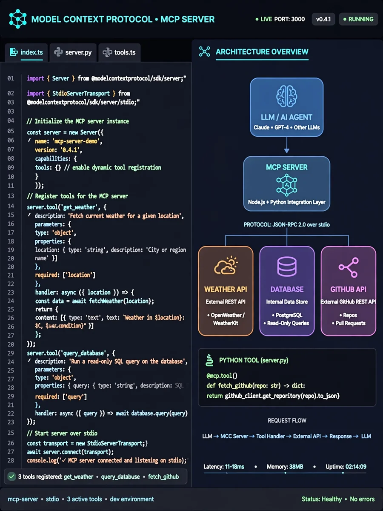Screen dimensions: 383x511
Task: Click 'PostgreSQL' in the Database card
Action: tap(289, 315)
